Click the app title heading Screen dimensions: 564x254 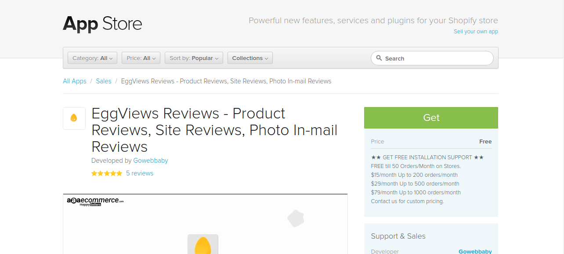coord(214,130)
